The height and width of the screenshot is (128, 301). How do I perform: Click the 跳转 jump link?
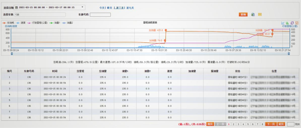tap(297, 124)
